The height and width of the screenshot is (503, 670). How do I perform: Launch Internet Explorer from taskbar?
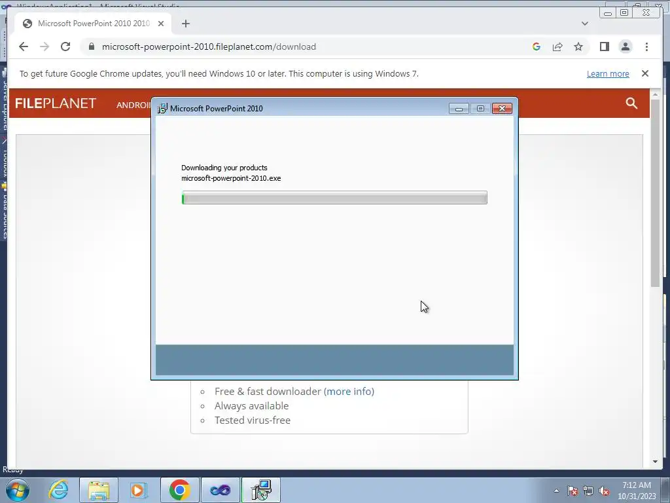pos(58,490)
